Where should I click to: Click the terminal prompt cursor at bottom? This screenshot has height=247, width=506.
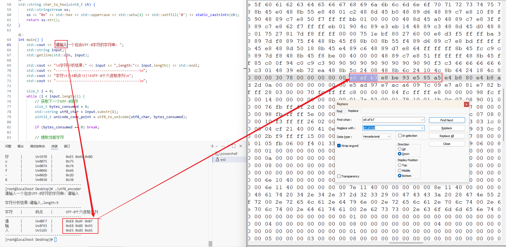(x=56, y=240)
